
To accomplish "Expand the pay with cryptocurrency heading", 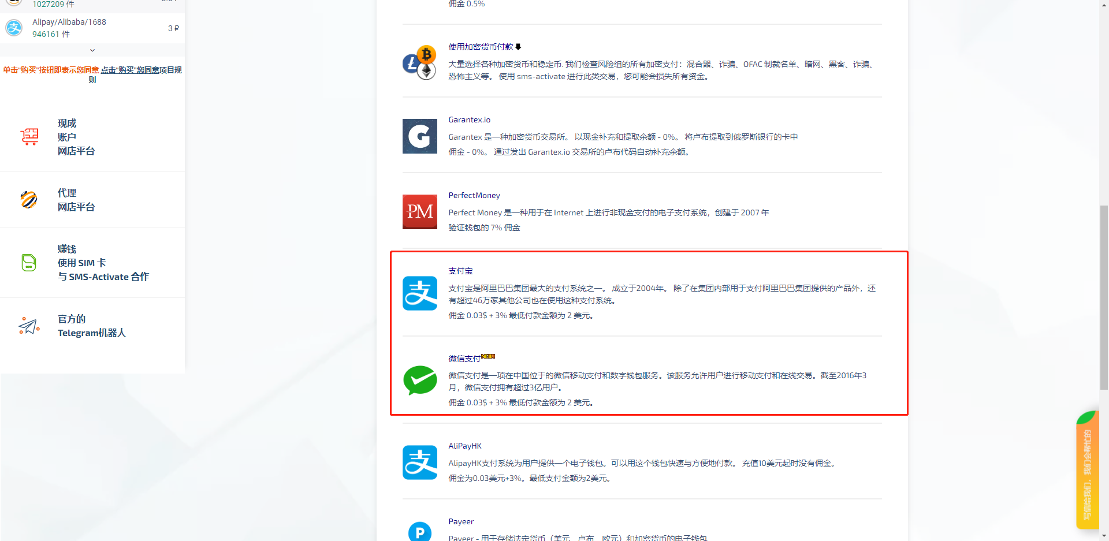I will coord(485,47).
